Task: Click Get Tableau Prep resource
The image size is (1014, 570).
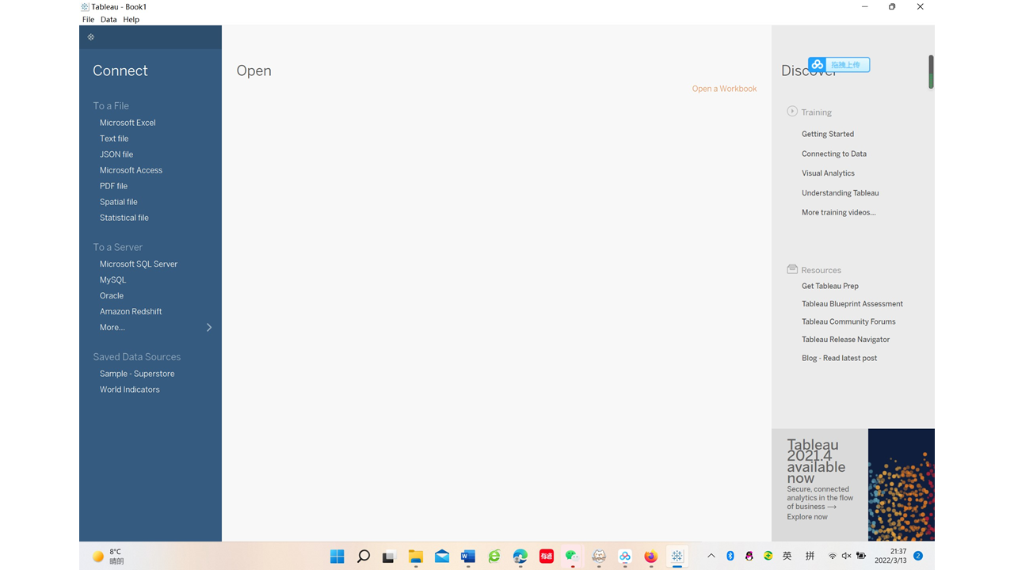Action: (830, 286)
